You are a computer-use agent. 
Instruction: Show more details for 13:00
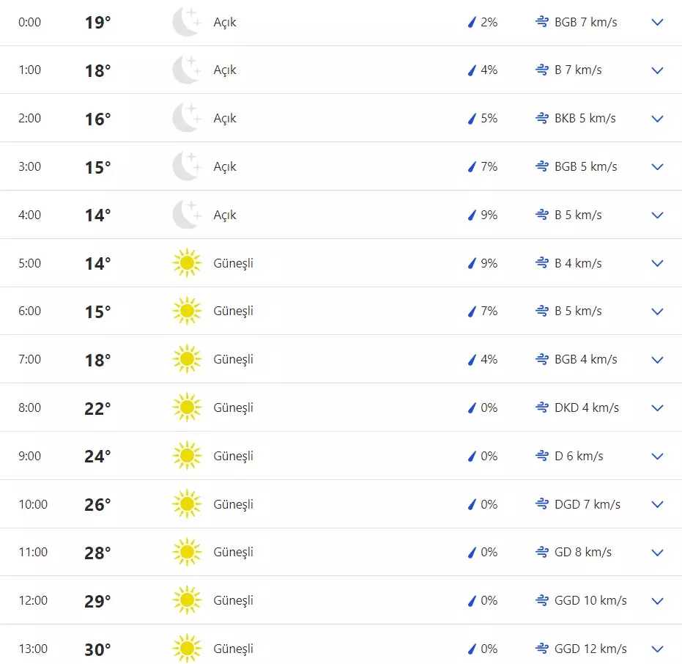657,649
